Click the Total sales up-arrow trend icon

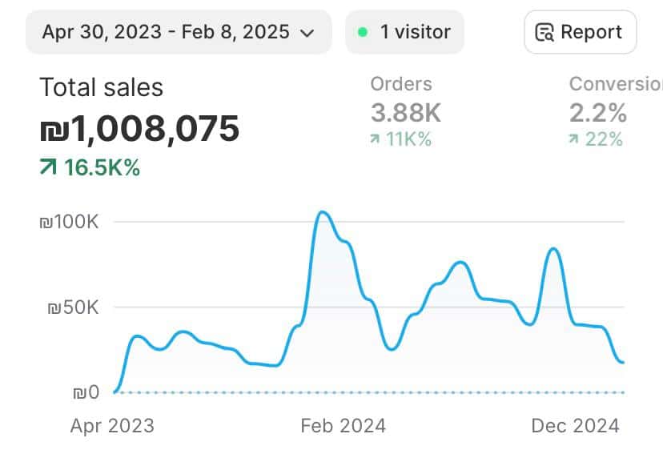pos(48,168)
